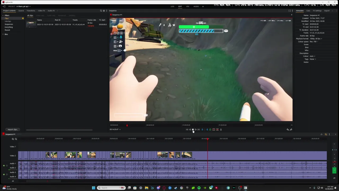Click the viewer scrub bar red position marker
339x191 pixels.
127,125
